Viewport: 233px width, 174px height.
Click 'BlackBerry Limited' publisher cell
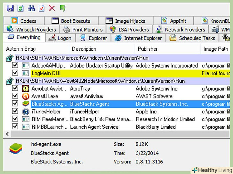point(156,127)
